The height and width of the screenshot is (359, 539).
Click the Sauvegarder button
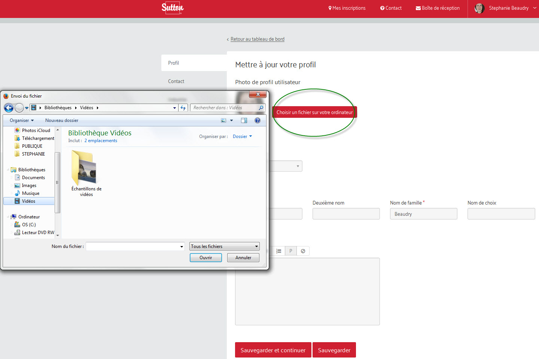[x=334, y=350]
